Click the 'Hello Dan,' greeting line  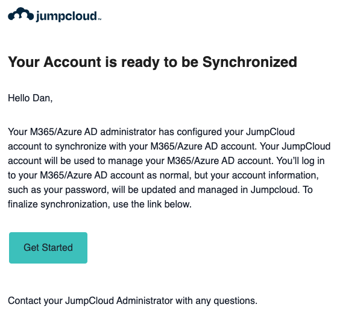(x=30, y=98)
